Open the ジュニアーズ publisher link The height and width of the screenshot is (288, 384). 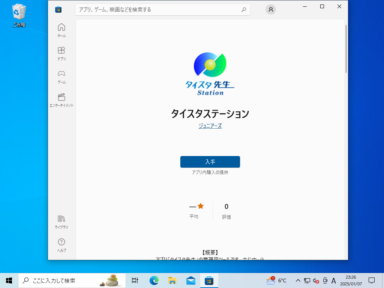tap(210, 126)
